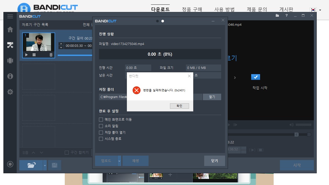329x185 pixels.
Task: Play segment 1 from thumbnail controls
Action: click(x=26, y=55)
